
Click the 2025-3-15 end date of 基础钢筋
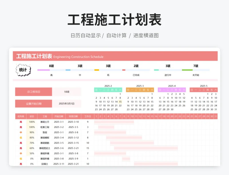(73, 143)
